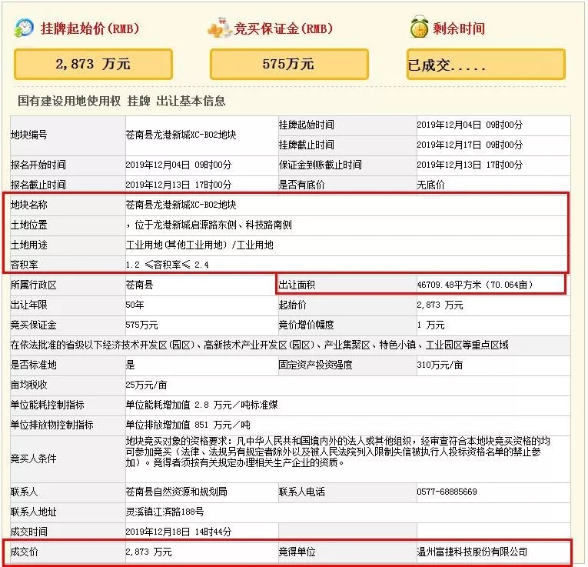
Task: Click the 出让面积 46709.48平方米 value
Action: (x=480, y=285)
